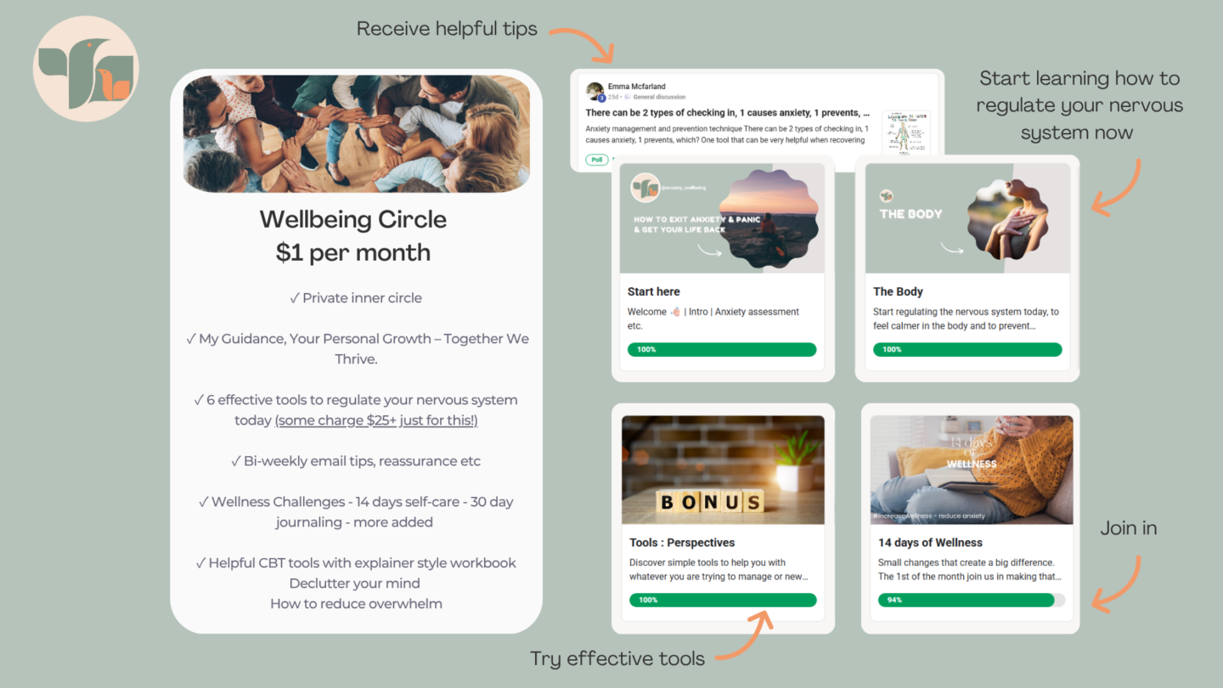This screenshot has width=1223, height=688.
Task: Open the post titled 'There can be 2 types'
Action: (x=728, y=112)
